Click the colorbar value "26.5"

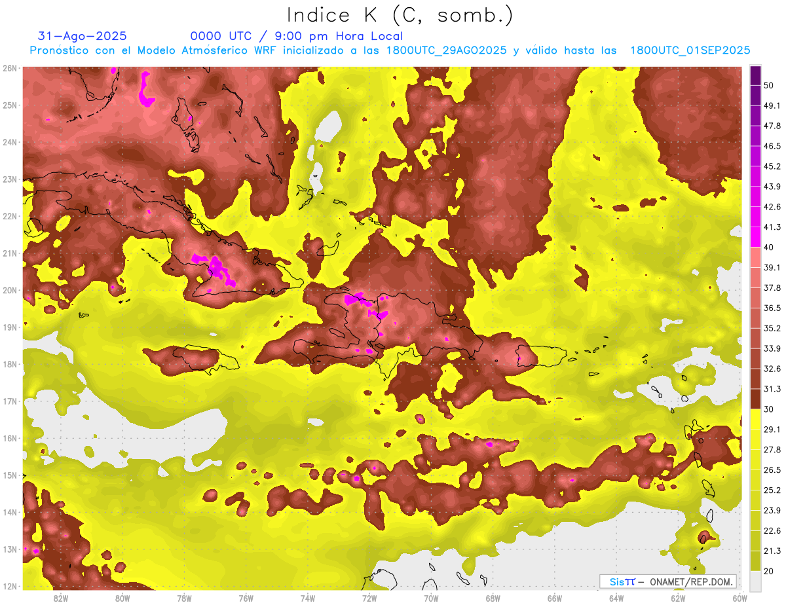tap(772, 469)
